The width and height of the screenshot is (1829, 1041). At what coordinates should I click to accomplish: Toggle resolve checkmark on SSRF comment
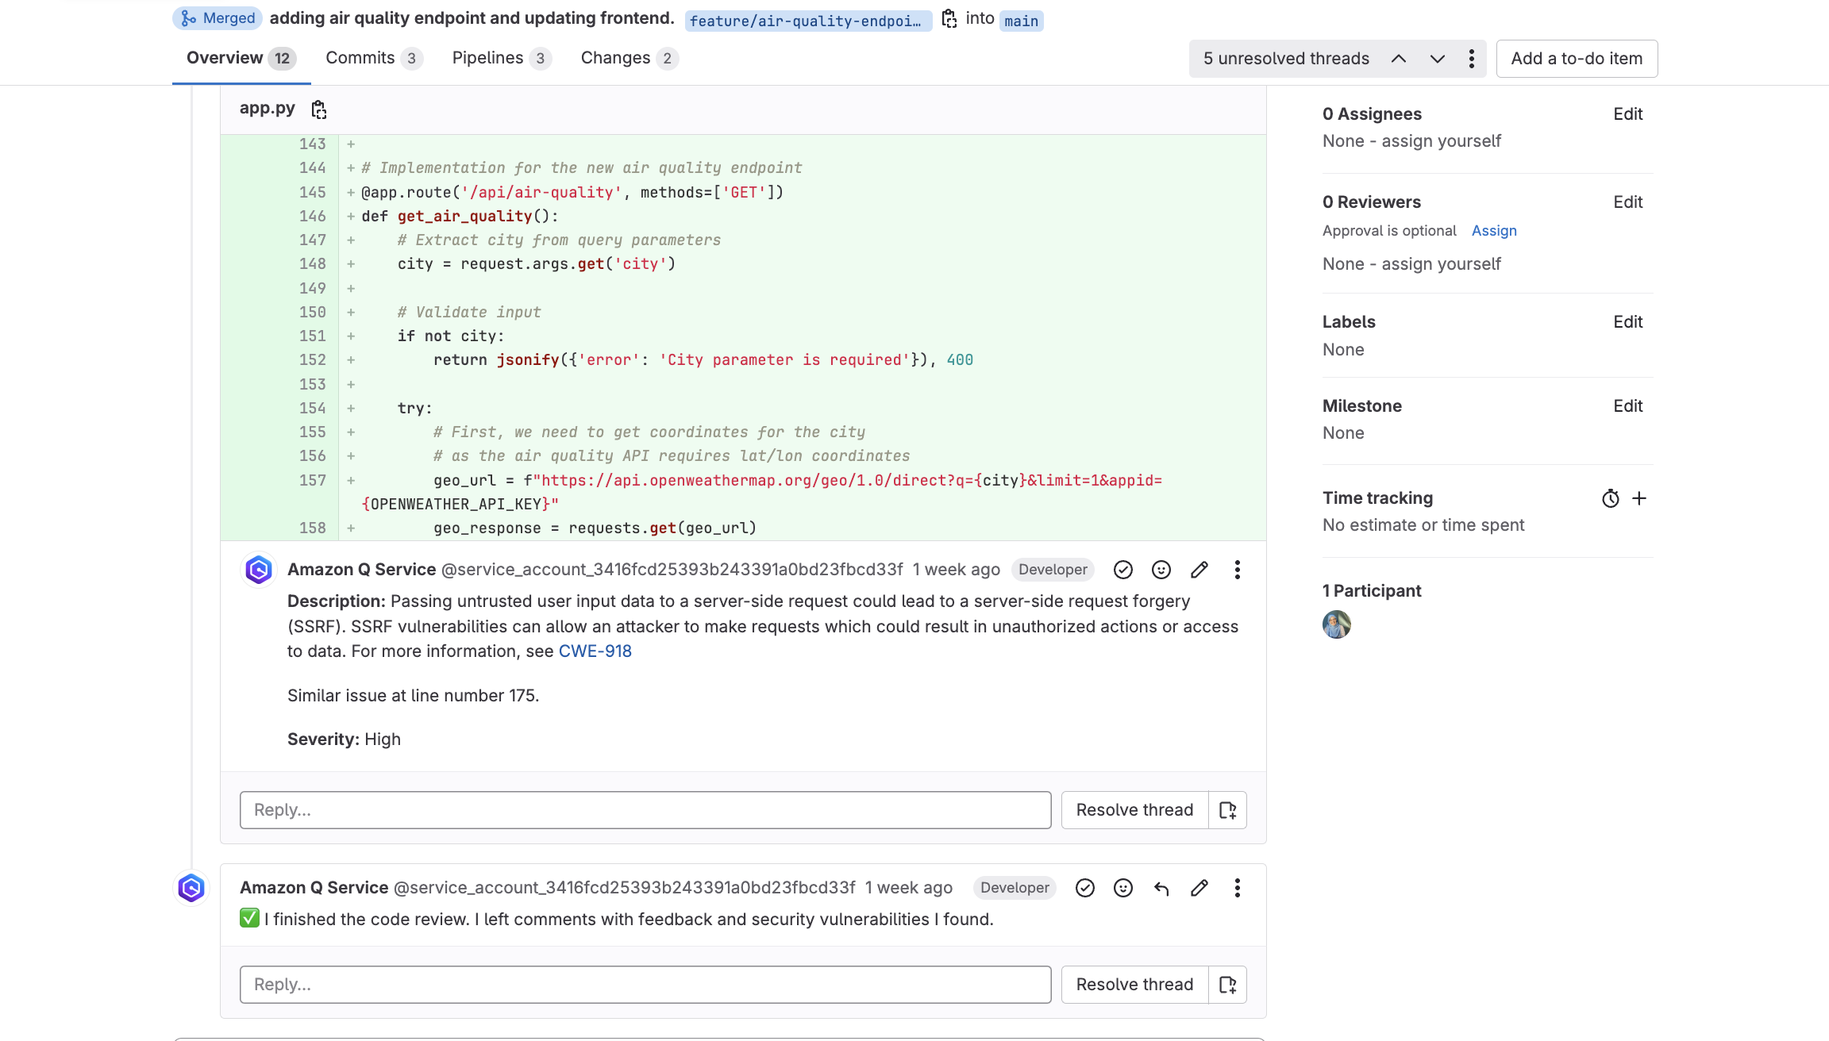click(x=1123, y=570)
